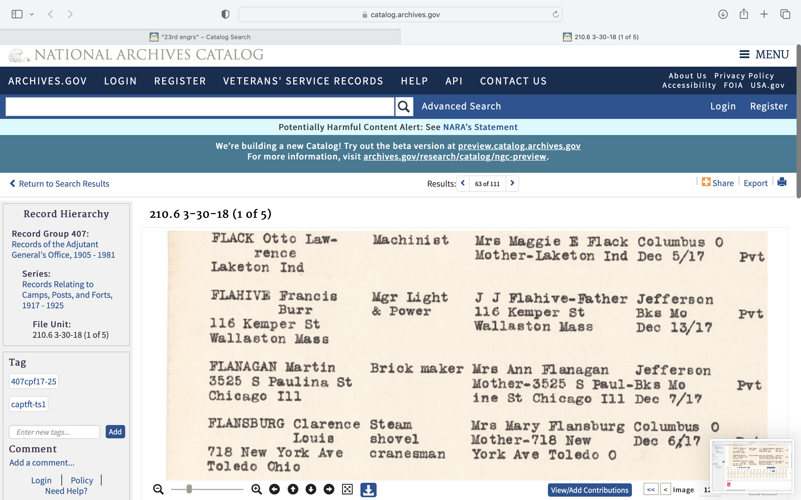Screen dimensions: 801x500
Task: Pan image down with arrow icon
Action: tap(311, 489)
